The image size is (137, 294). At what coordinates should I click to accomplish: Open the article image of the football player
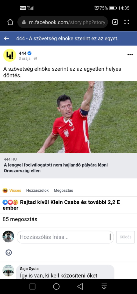pos(68,117)
